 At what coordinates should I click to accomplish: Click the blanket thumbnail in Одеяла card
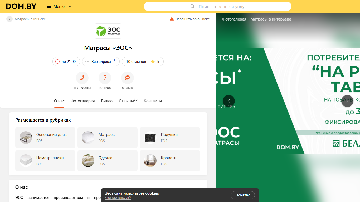(88, 161)
